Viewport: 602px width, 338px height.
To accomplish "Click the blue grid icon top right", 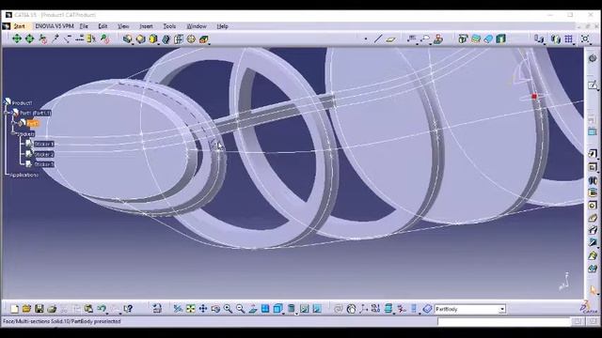I will tap(569, 38).
